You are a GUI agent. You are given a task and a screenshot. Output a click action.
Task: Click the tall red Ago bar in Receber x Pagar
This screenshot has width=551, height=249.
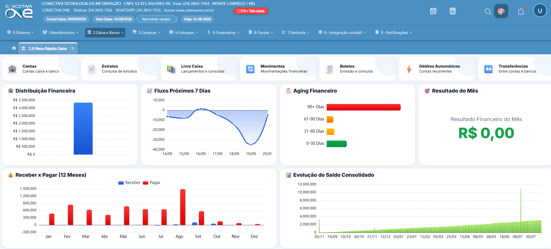(183, 207)
